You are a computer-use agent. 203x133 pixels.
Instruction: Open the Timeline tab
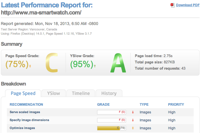[x=81, y=93]
